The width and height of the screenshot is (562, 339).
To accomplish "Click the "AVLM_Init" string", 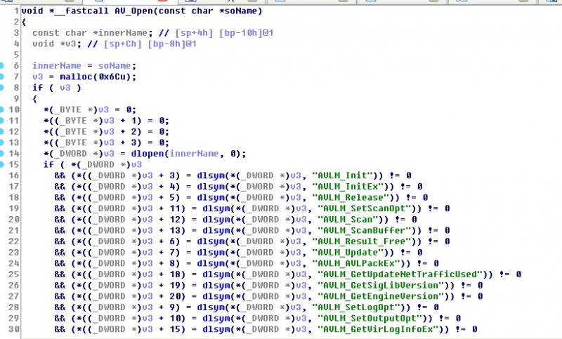I will point(343,175).
